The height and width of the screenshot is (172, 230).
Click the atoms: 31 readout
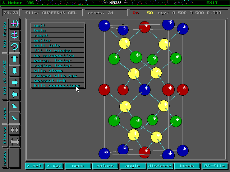(x=106, y=13)
